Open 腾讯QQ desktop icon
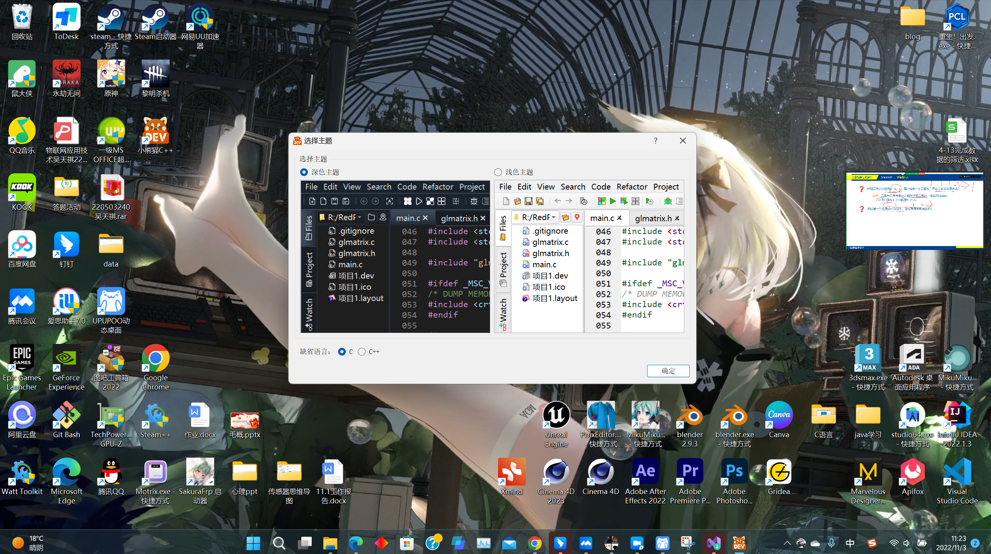 click(111, 477)
